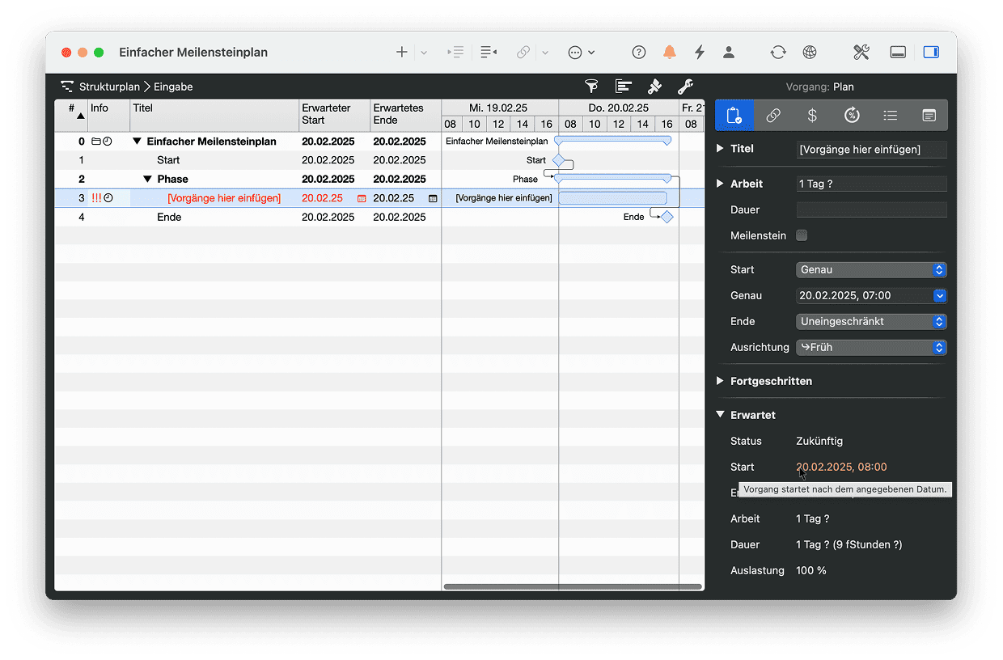This screenshot has width=1003, height=660.
Task: Open the Ausrichtung dropdown showing 'Früh'
Action: click(870, 347)
